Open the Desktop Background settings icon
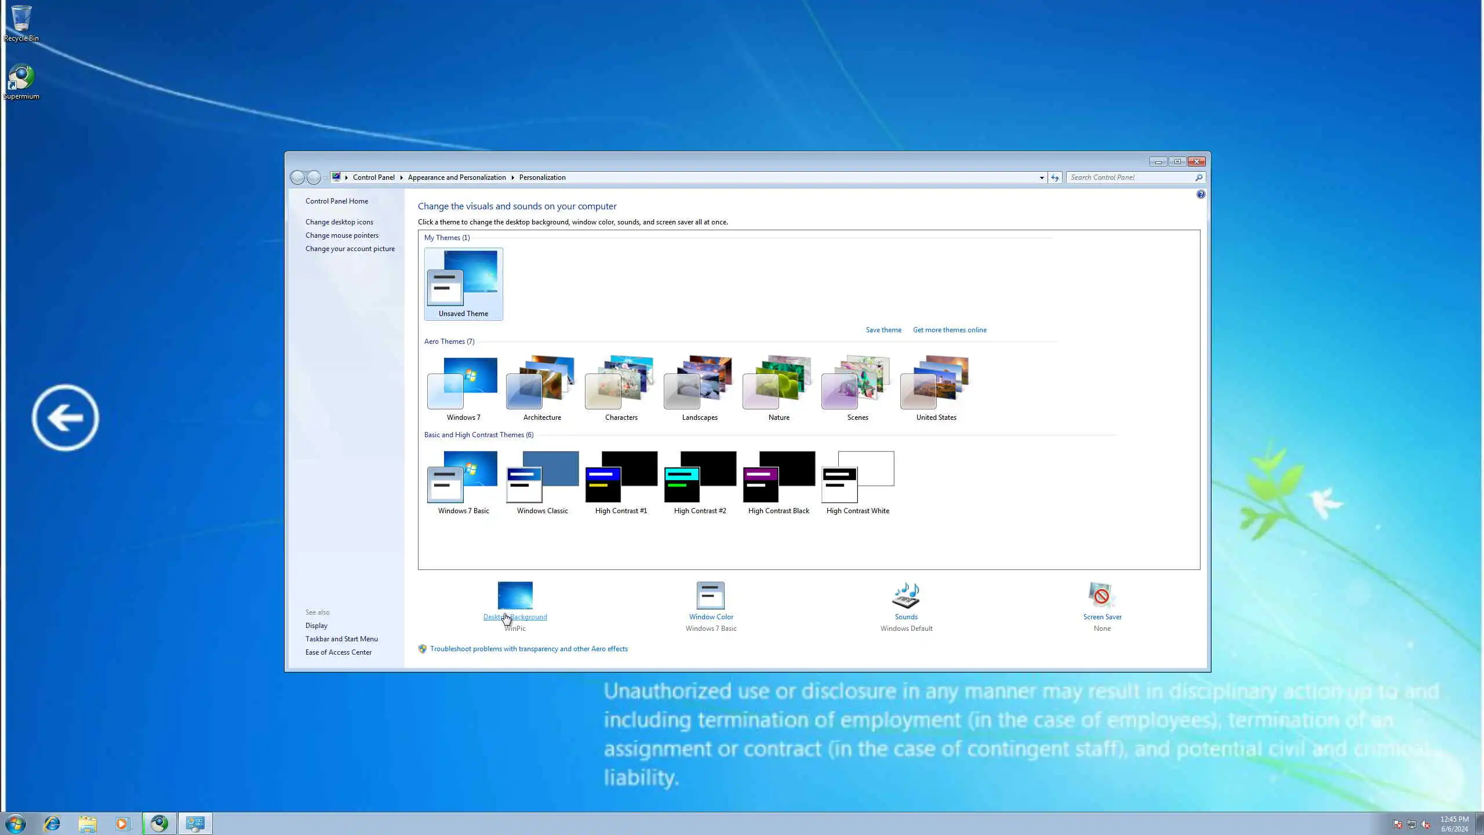This screenshot has height=835, width=1484. [x=515, y=596]
